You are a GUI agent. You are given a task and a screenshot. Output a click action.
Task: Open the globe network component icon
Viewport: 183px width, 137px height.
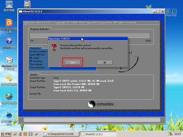click(9, 99)
